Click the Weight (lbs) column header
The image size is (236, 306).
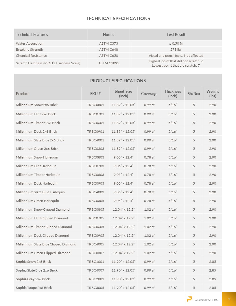click(x=213, y=94)
